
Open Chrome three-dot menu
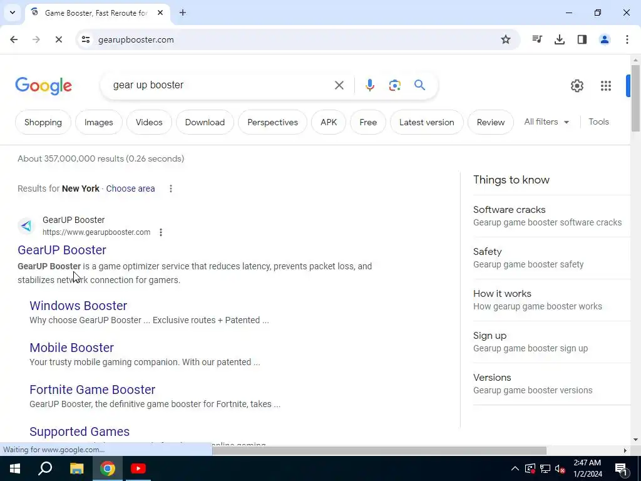627,39
